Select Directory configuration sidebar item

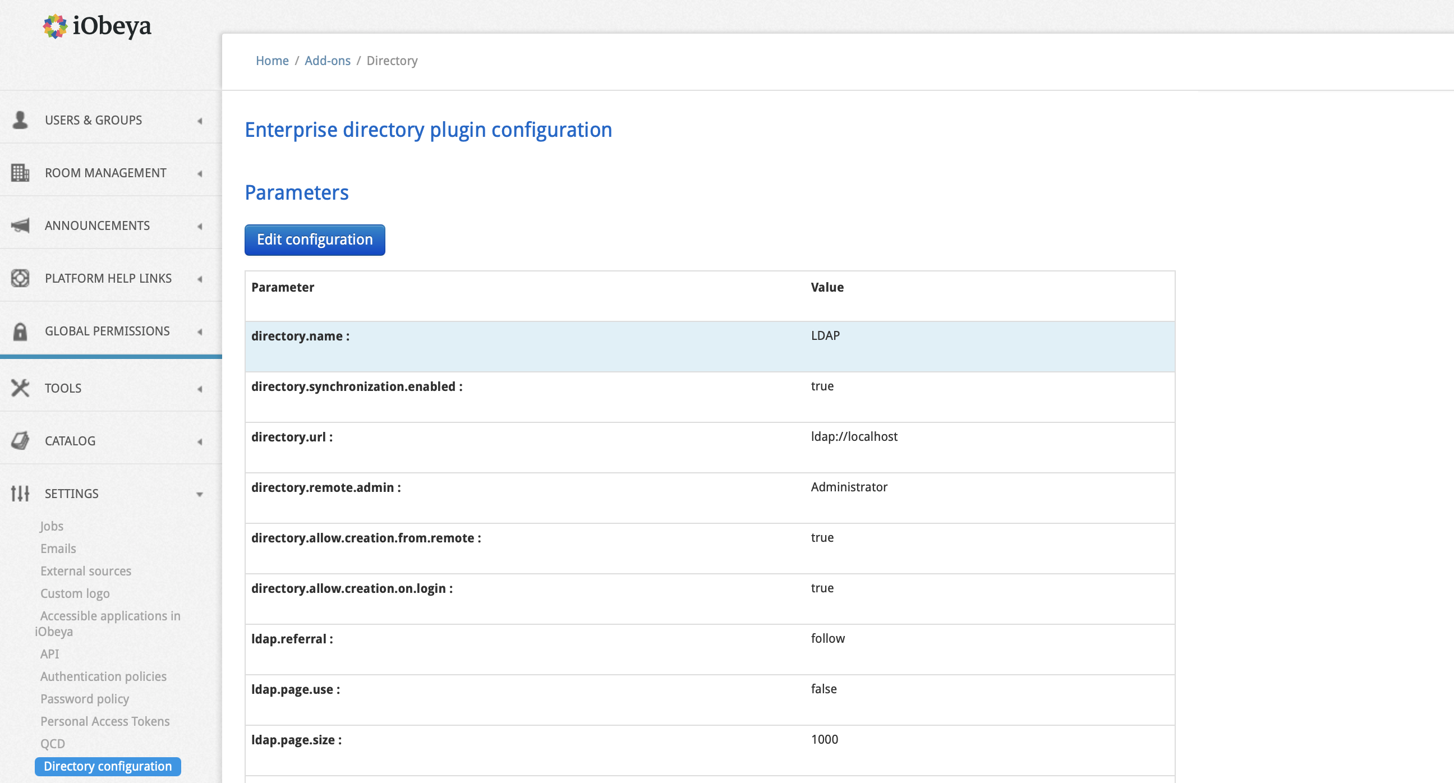coord(108,767)
